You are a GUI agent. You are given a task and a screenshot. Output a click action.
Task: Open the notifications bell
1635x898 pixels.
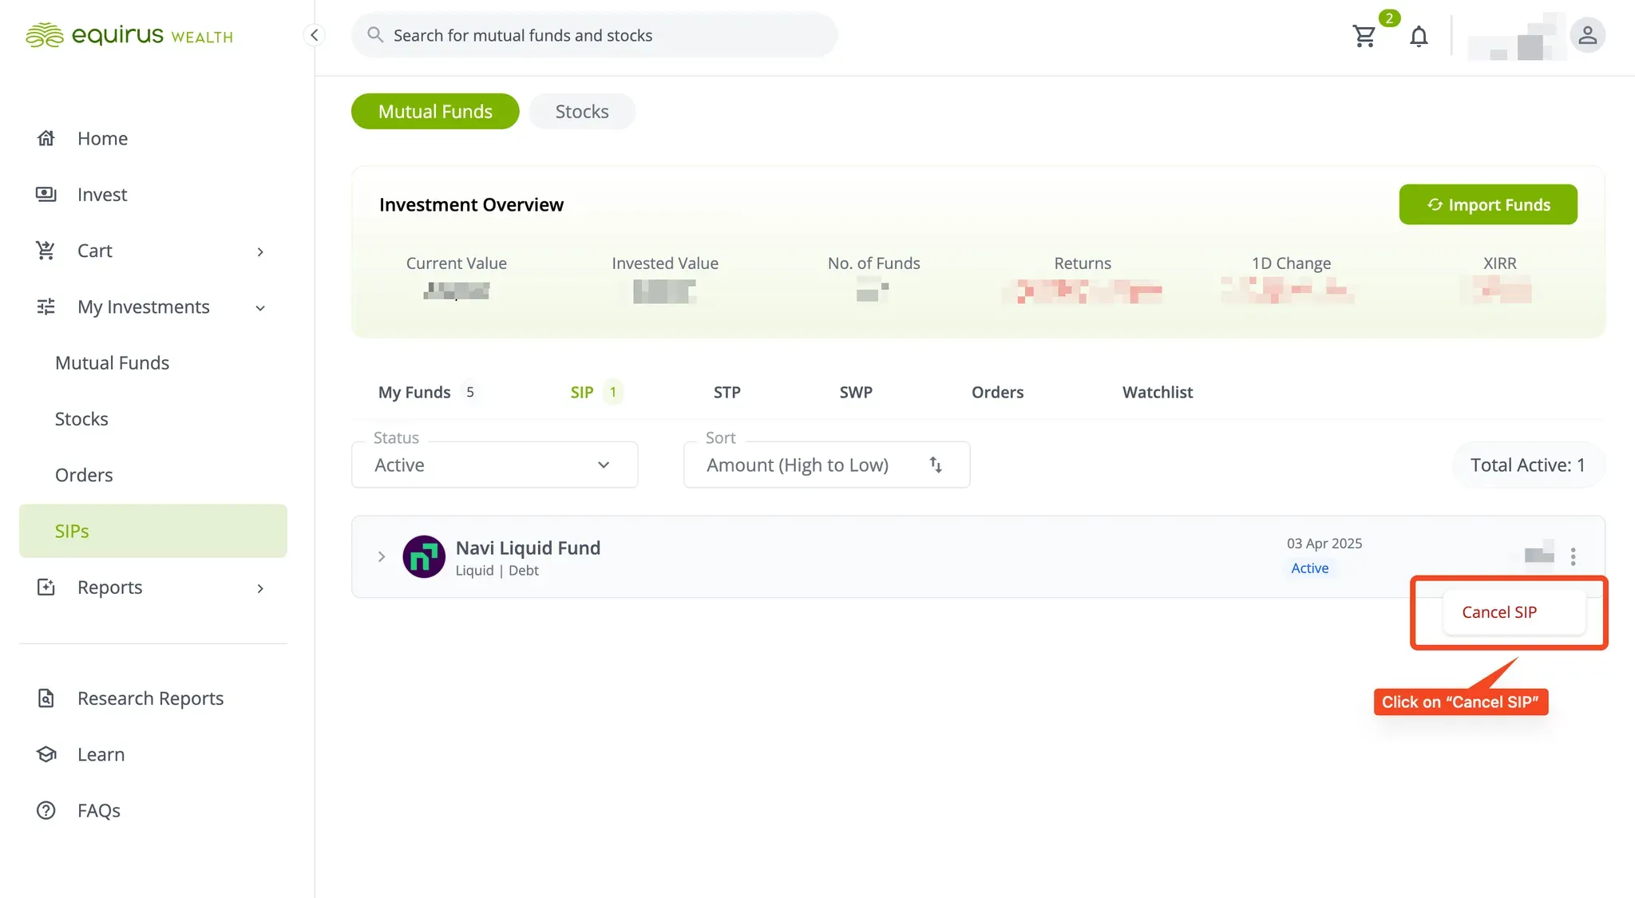(1419, 36)
